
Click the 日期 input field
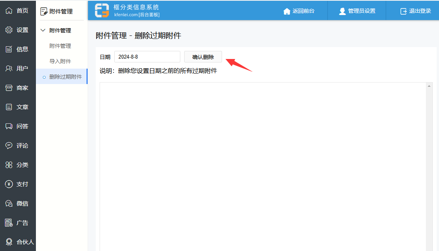[147, 57]
